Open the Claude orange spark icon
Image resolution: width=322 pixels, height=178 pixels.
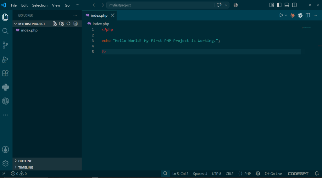click(x=293, y=15)
